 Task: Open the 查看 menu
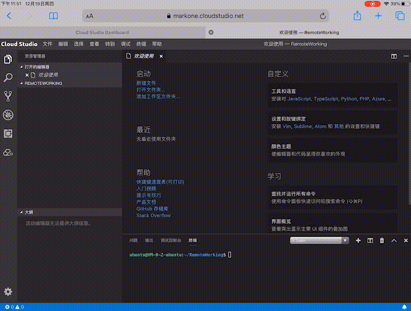(94, 44)
